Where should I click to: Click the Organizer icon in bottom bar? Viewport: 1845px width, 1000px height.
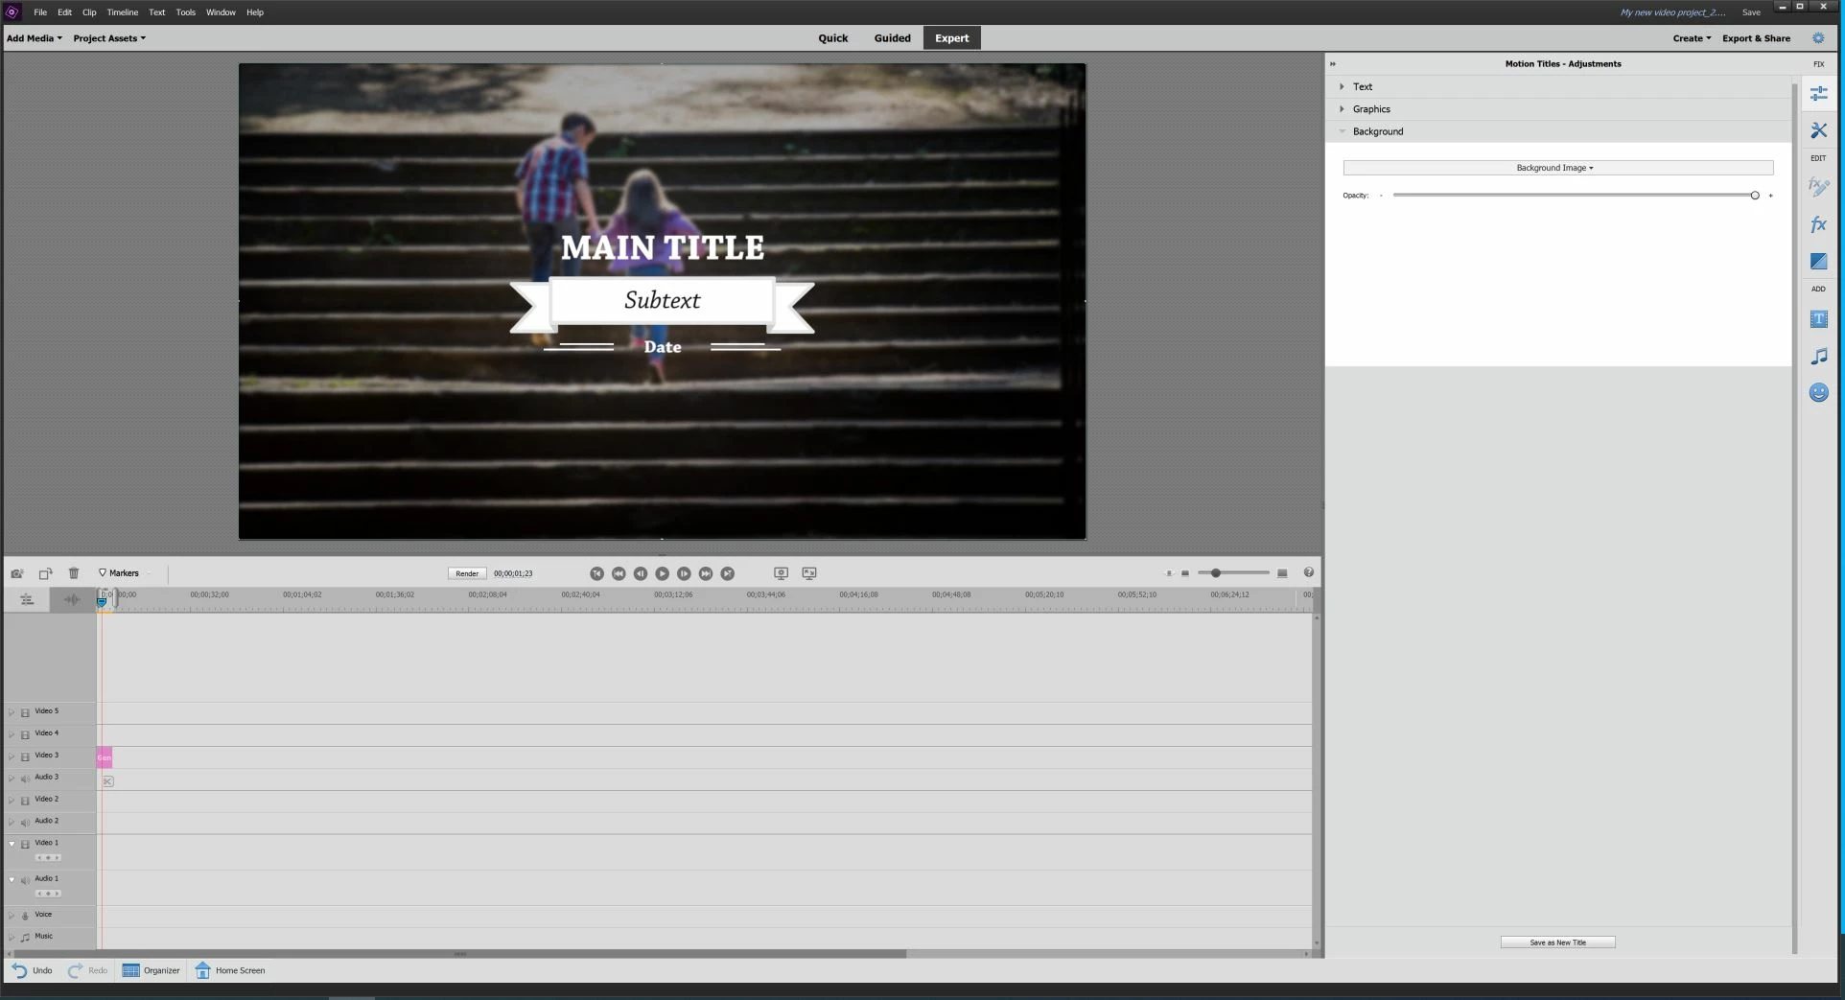(x=131, y=970)
